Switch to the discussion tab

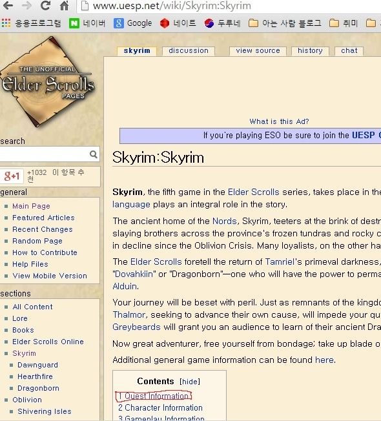coord(189,51)
